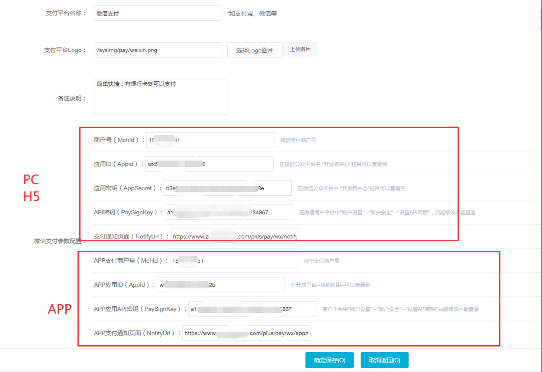Focus the APP应用ID（AppId）field
This screenshot has height=372, width=542.
[220, 285]
